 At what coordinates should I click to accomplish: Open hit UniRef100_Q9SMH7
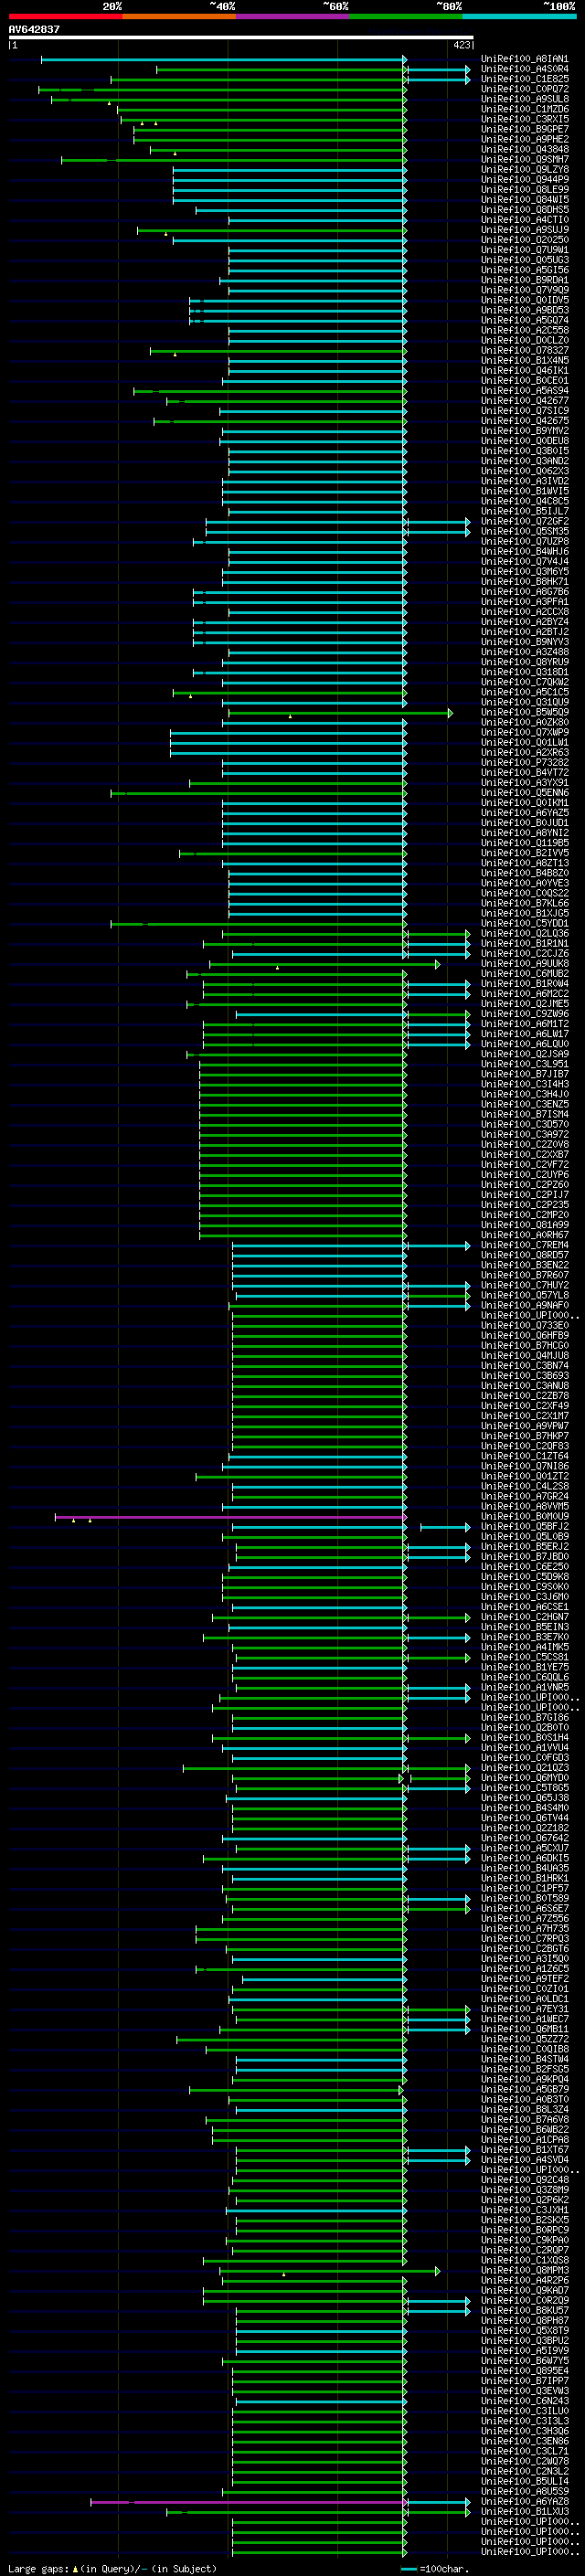(x=525, y=160)
